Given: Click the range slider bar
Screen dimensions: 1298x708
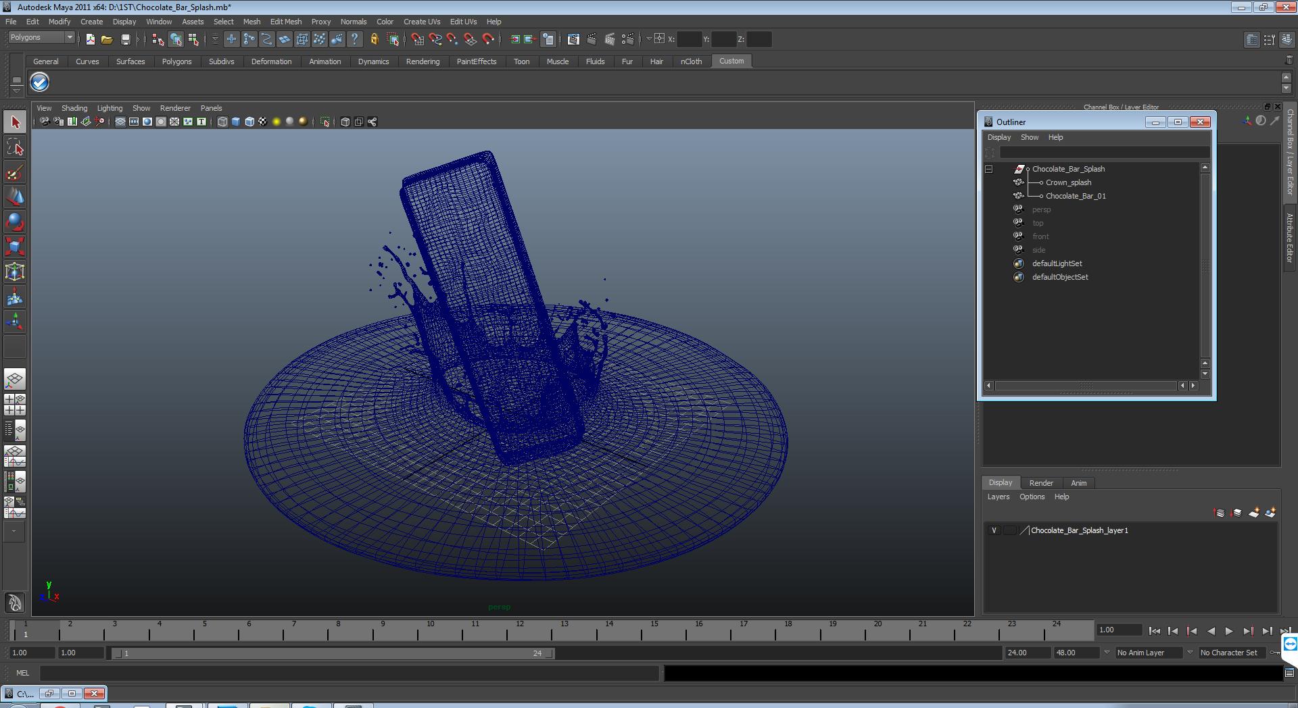Looking at the screenshot, I should [x=333, y=653].
